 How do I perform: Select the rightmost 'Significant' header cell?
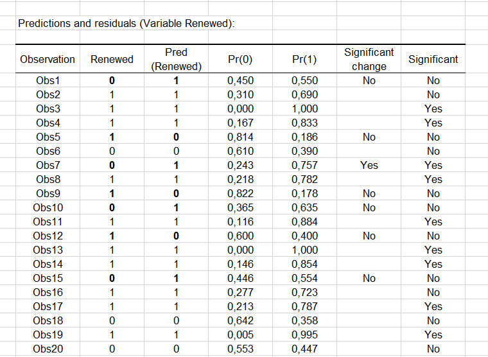coord(433,59)
